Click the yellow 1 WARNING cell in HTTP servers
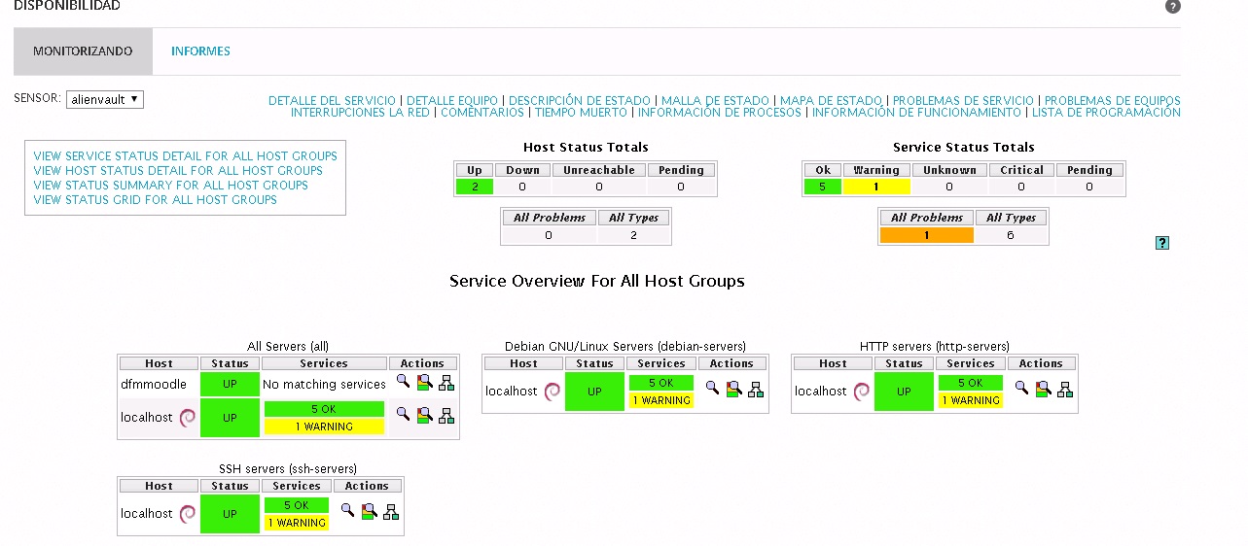The image size is (1248, 546). (971, 400)
